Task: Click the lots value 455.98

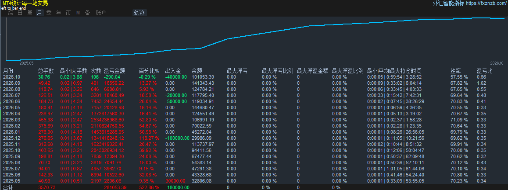Action: click(46, 120)
